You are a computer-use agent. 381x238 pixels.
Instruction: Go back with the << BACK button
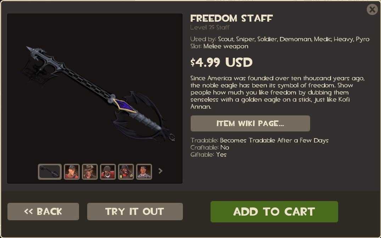point(43,211)
